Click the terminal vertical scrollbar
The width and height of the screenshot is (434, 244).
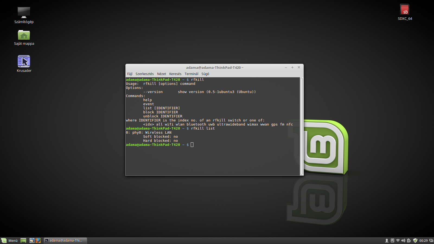(302, 126)
